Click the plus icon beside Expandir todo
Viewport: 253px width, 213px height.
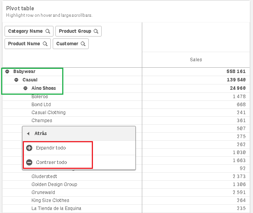pos(29,148)
